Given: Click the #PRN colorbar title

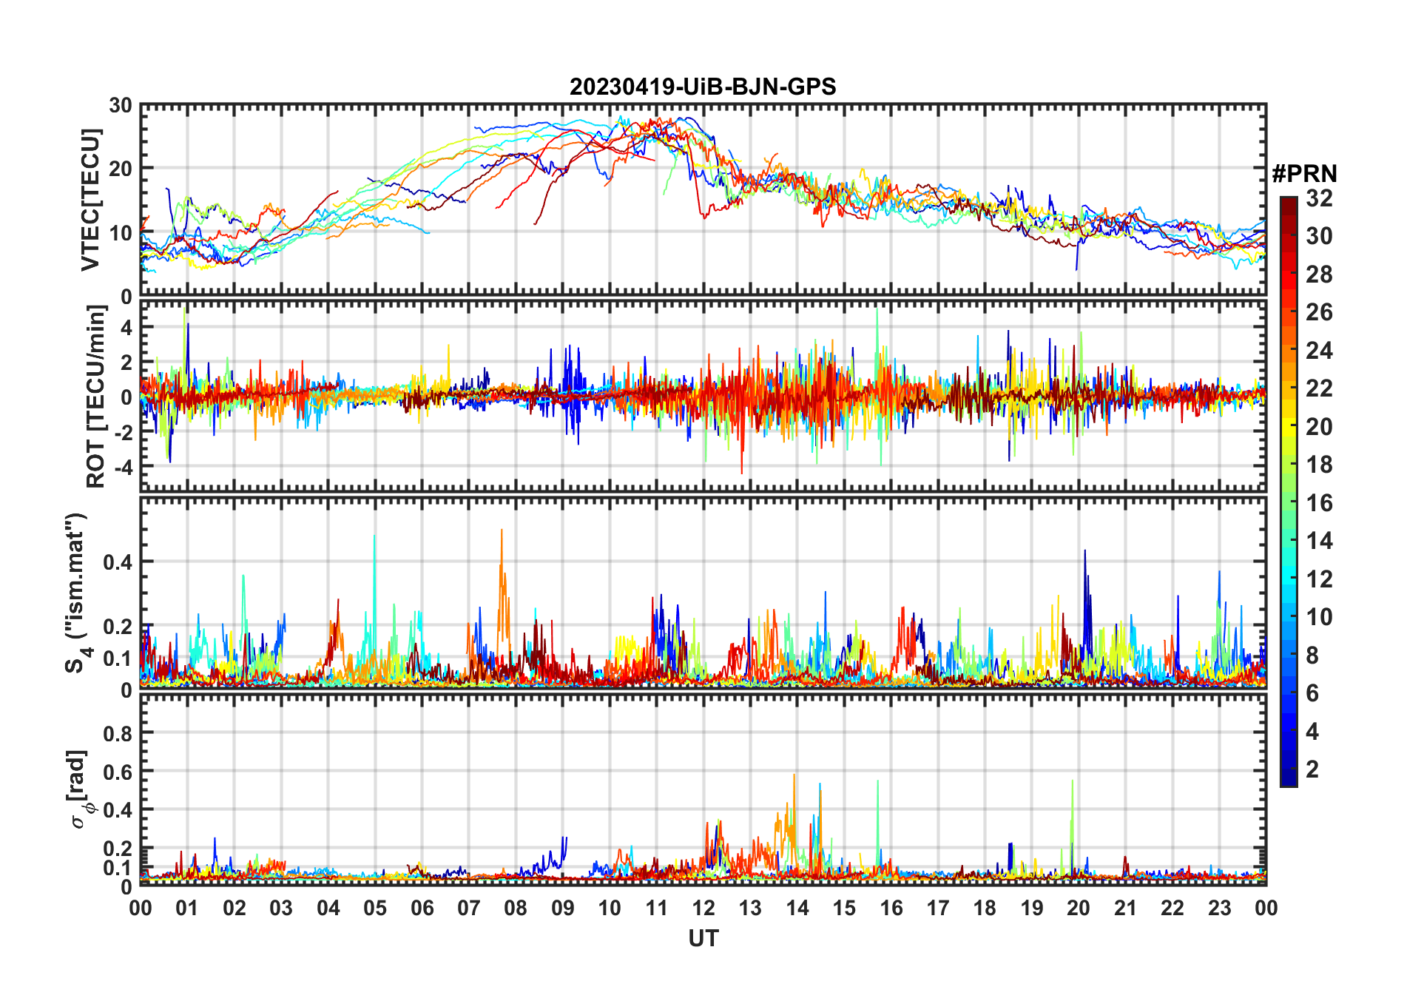Looking at the screenshot, I should point(1304,174).
